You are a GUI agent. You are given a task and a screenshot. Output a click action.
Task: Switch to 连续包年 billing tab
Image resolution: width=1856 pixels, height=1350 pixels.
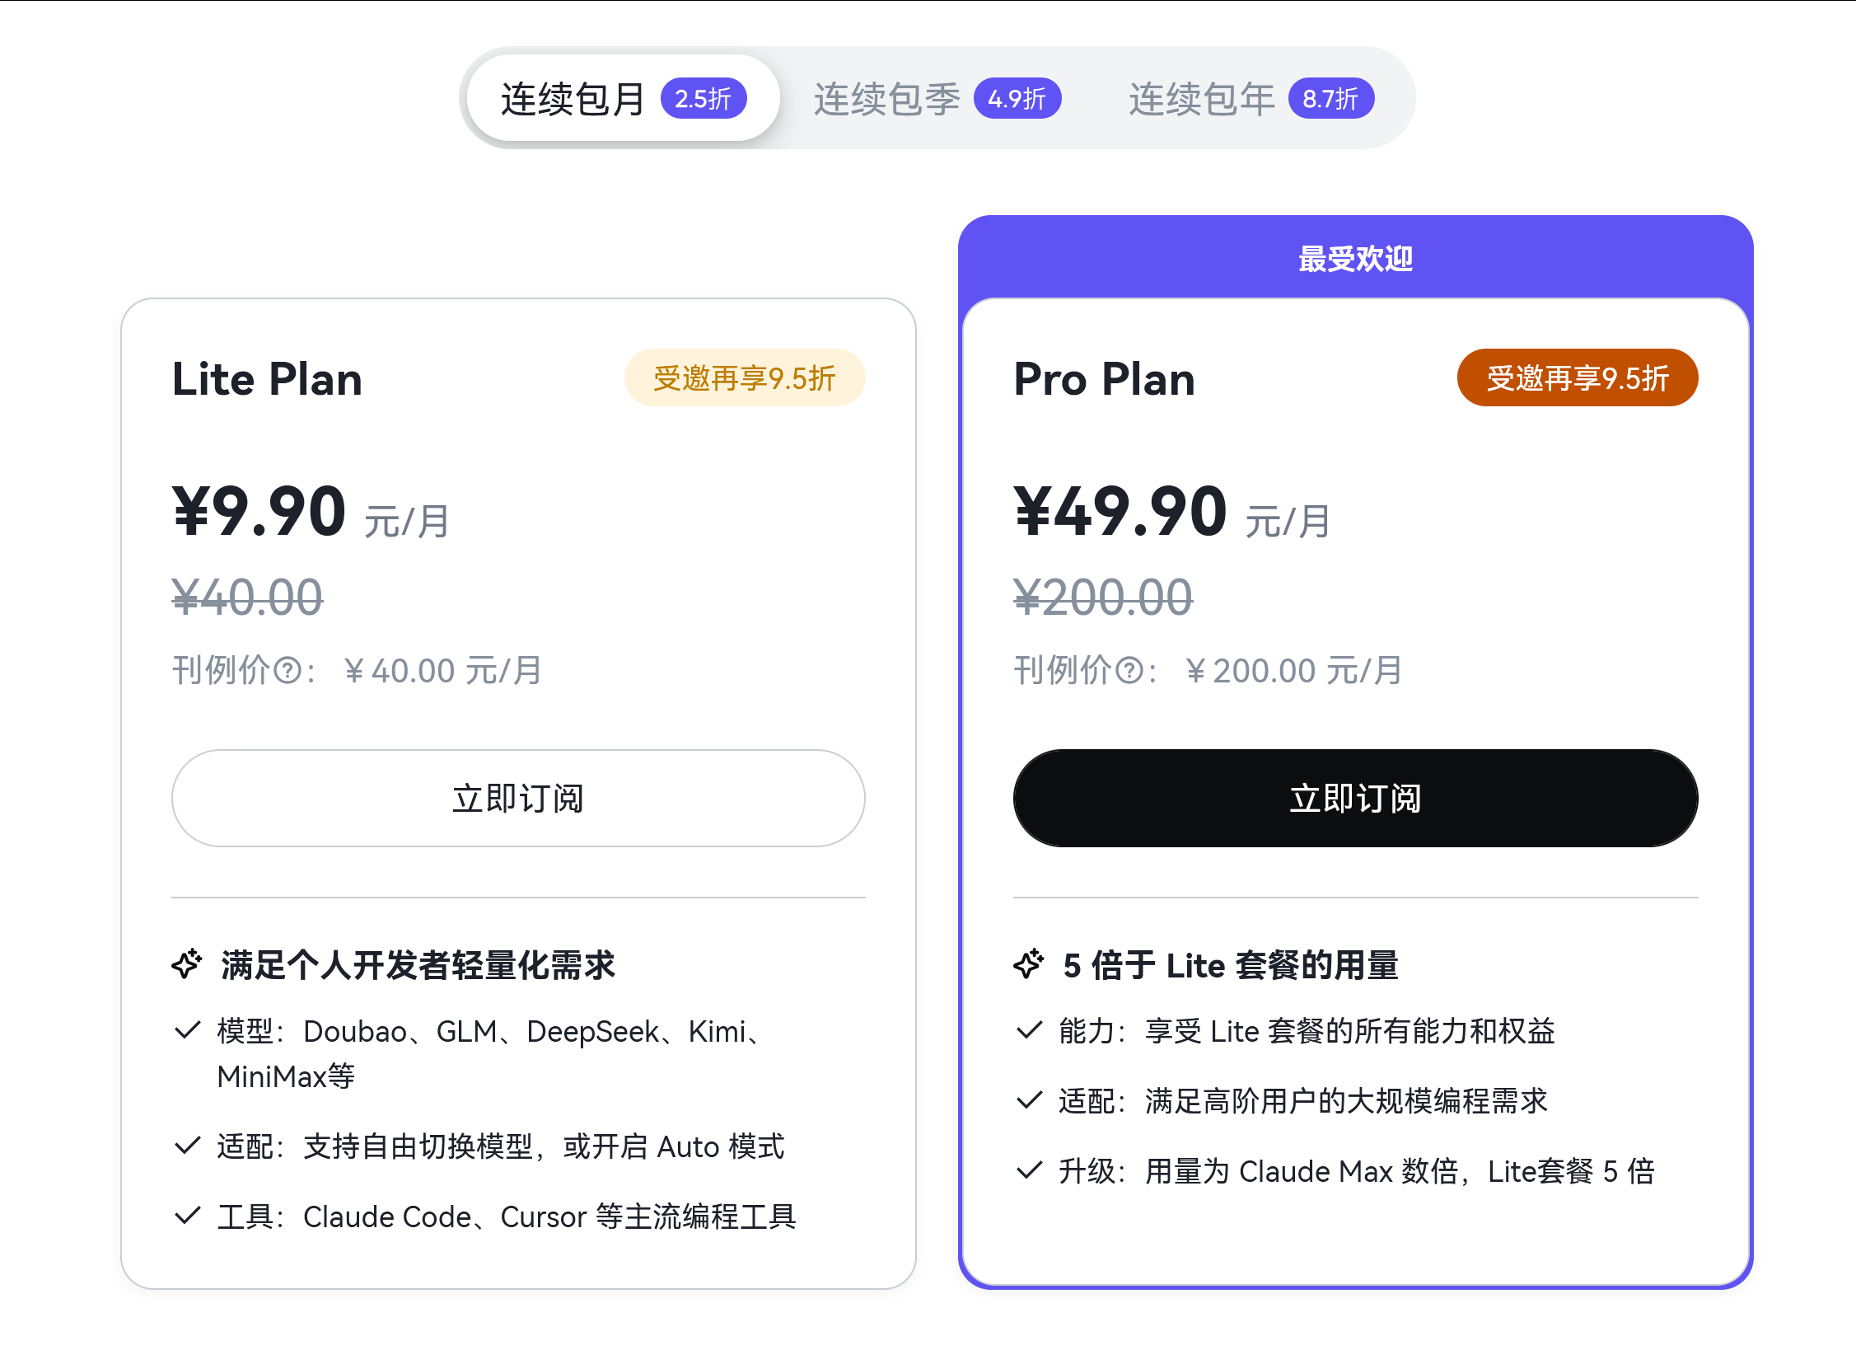click(1251, 98)
